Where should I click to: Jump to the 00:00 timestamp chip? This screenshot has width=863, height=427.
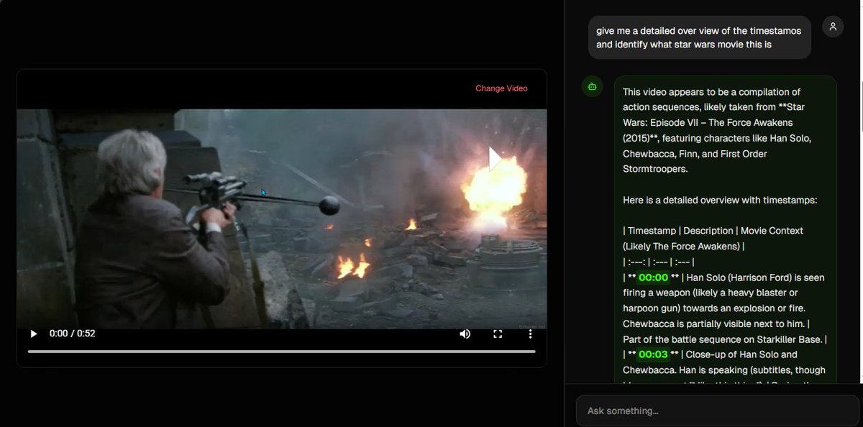click(x=653, y=277)
